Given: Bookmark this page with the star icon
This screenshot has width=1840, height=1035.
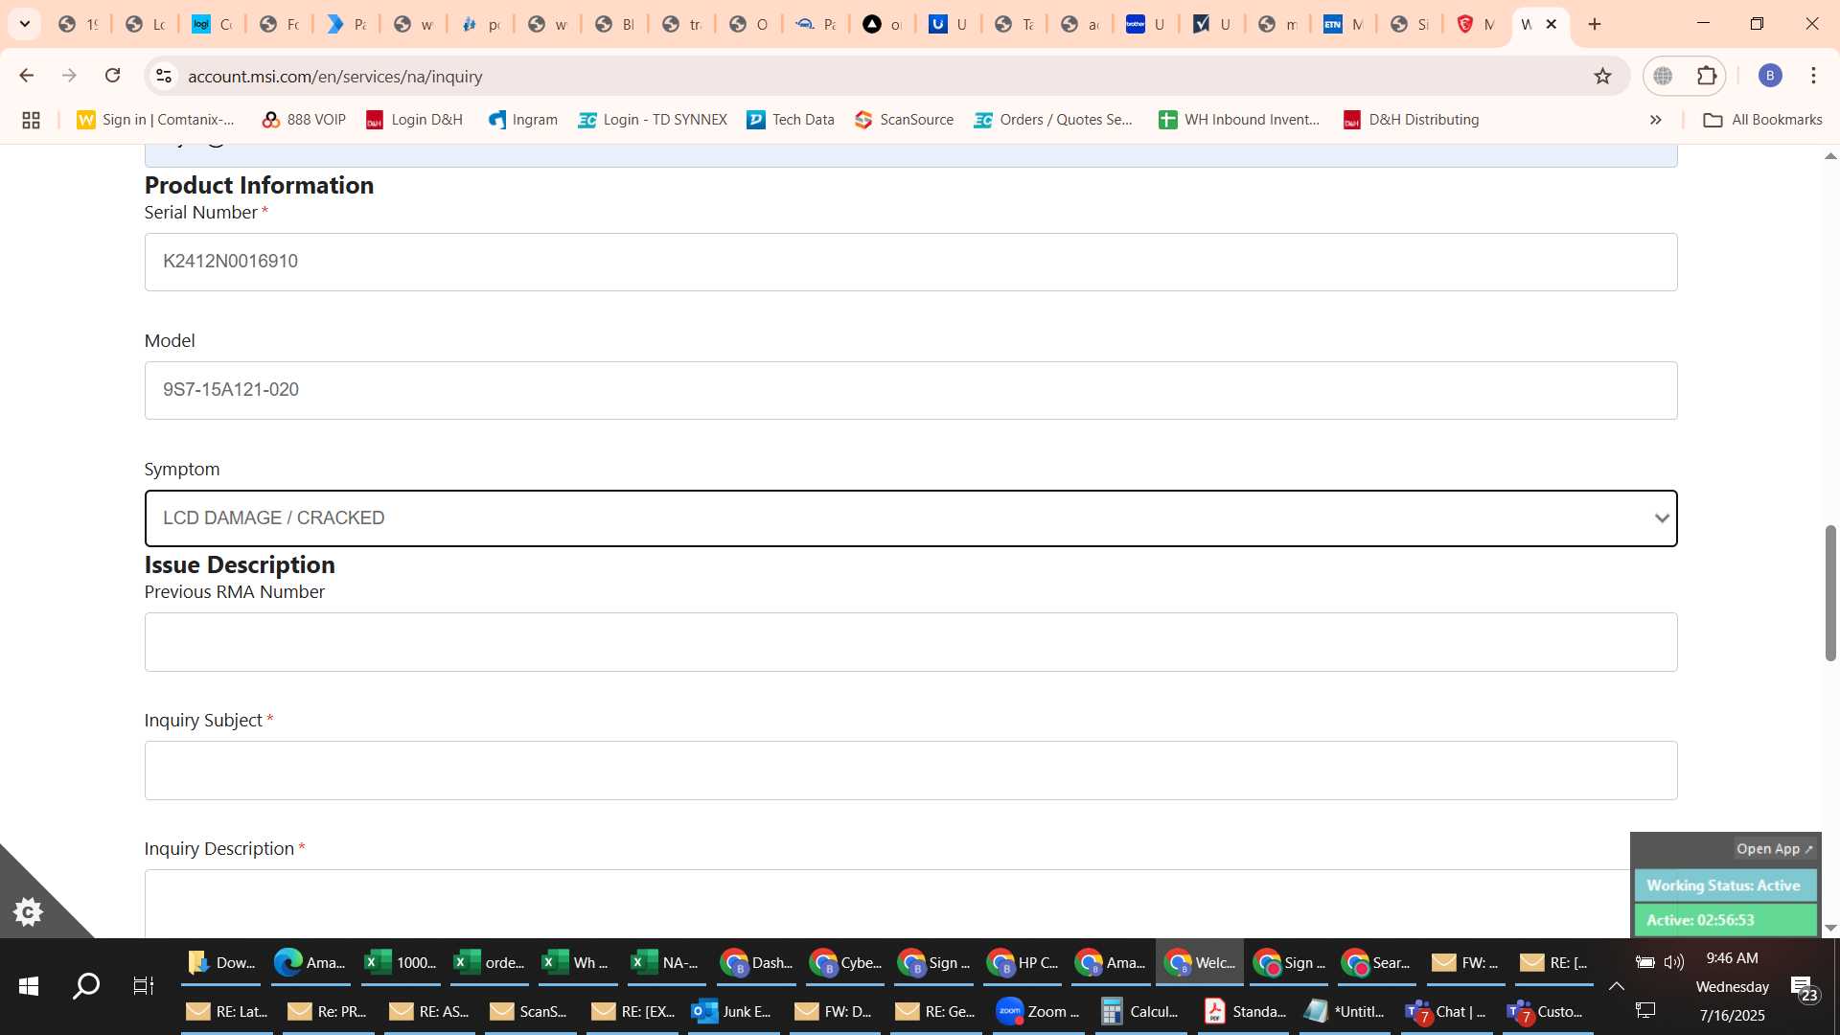Looking at the screenshot, I should [1602, 76].
